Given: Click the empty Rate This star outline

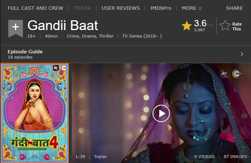Looking at the screenshot, I should (x=225, y=26).
